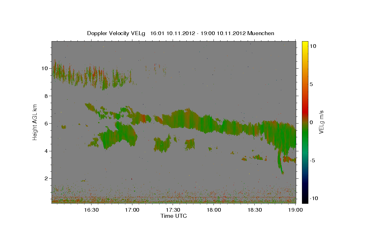Image resolution: width=366 pixels, height=244 pixels.
Task: Pick the black bottom end of colorbar
Action: 305,201
